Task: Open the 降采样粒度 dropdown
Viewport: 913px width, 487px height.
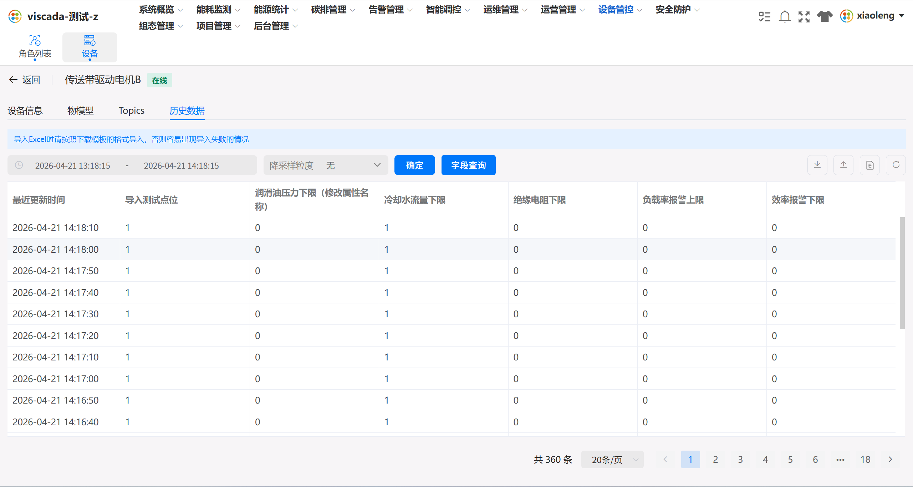Action: pos(326,165)
